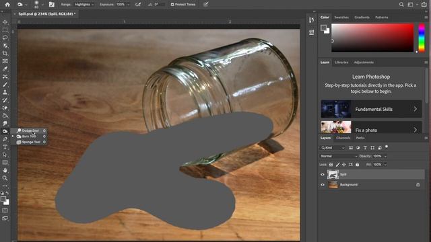Select the Rectangular Marquee tool
The width and height of the screenshot is (431, 242).
click(5, 30)
